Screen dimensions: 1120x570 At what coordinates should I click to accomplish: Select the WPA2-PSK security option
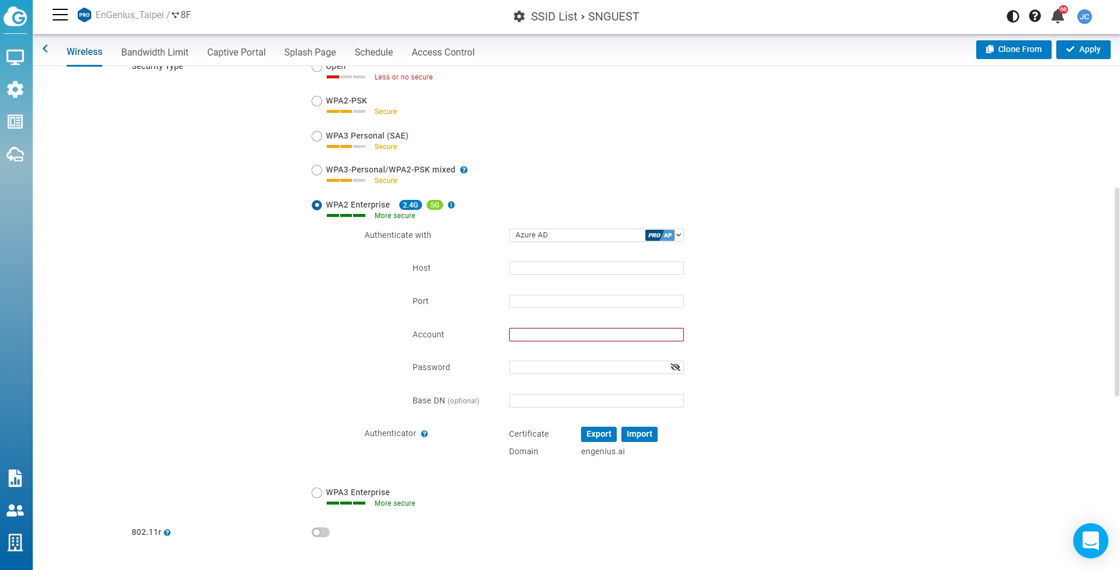pyautogui.click(x=317, y=101)
